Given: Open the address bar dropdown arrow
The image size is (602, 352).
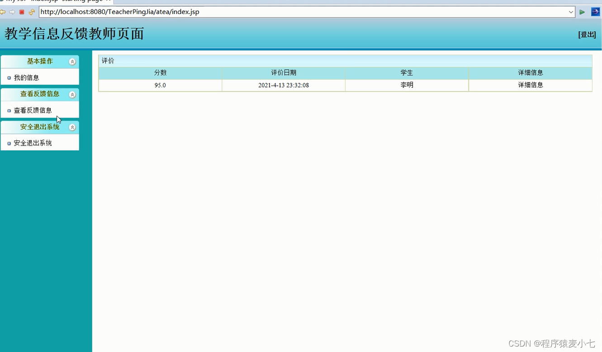Looking at the screenshot, I should click(x=571, y=12).
